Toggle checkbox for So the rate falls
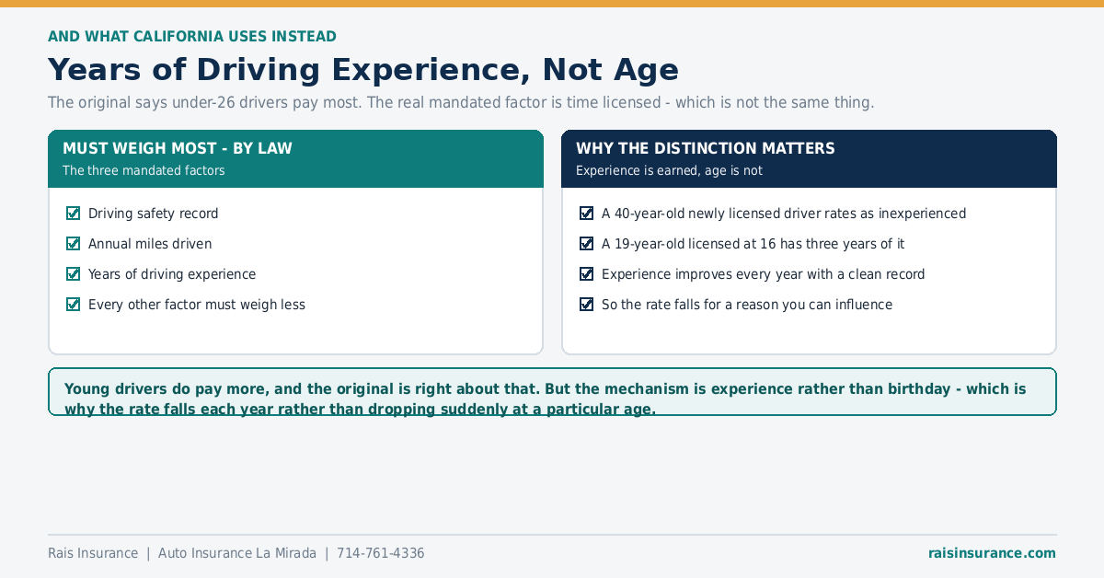This screenshot has height=578, width=1104. point(587,305)
